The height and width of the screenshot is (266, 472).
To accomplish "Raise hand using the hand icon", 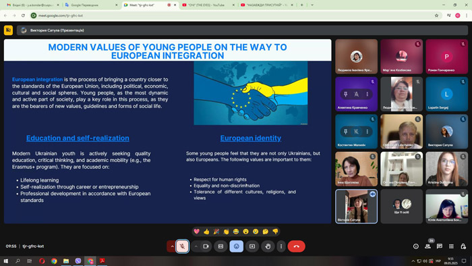I will coord(268,246).
